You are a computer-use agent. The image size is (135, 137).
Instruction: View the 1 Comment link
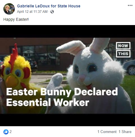click(107, 132)
